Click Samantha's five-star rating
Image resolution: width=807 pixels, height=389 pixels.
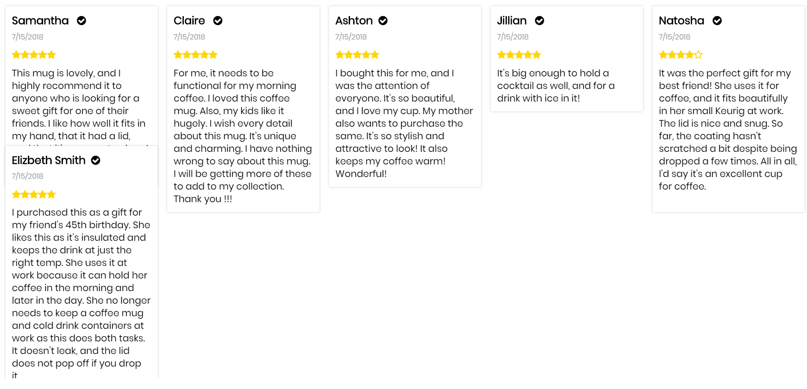(x=34, y=55)
